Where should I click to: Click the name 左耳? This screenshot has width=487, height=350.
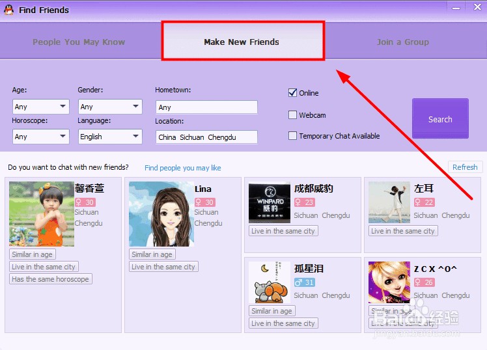(x=424, y=189)
